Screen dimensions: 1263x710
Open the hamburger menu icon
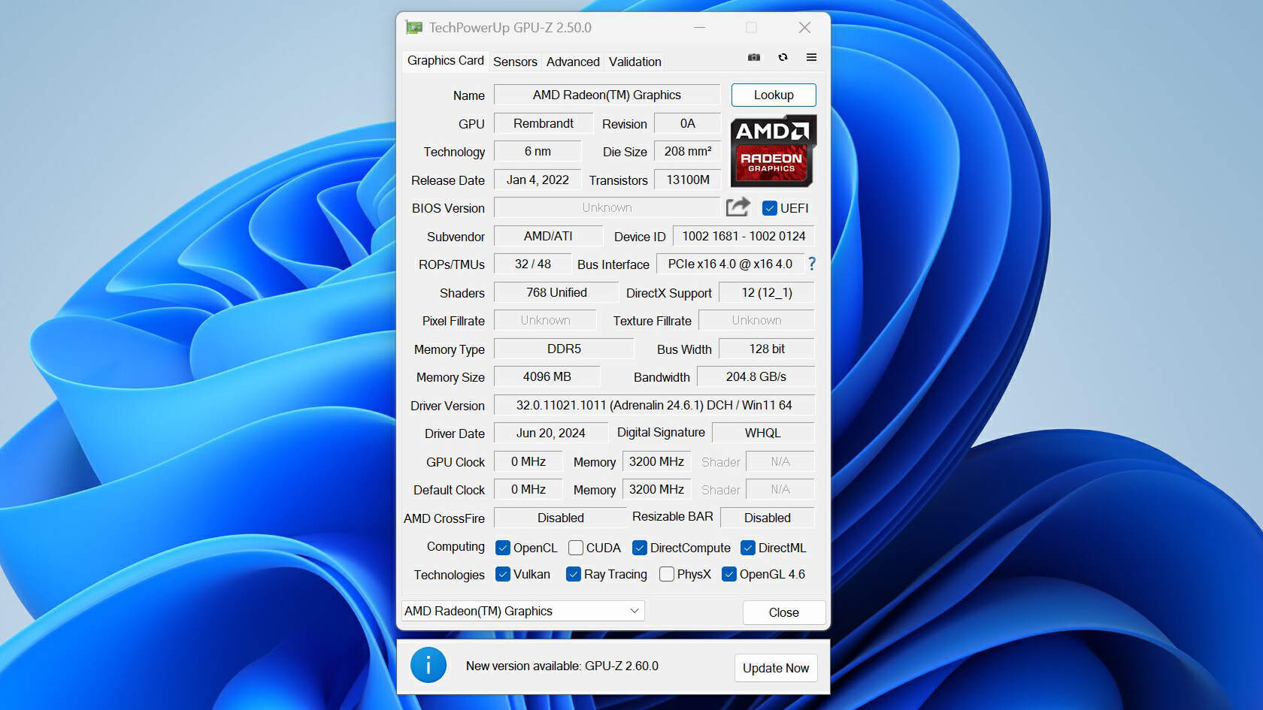(x=811, y=57)
